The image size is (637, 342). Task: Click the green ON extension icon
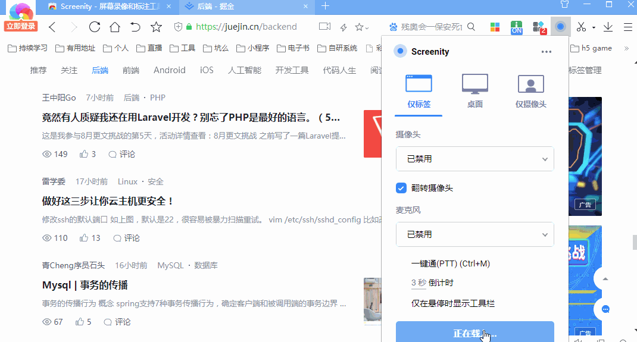(516, 27)
